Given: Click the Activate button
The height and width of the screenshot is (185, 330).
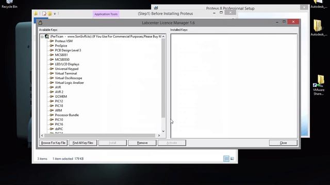Looking at the screenshot, I should 172,143.
